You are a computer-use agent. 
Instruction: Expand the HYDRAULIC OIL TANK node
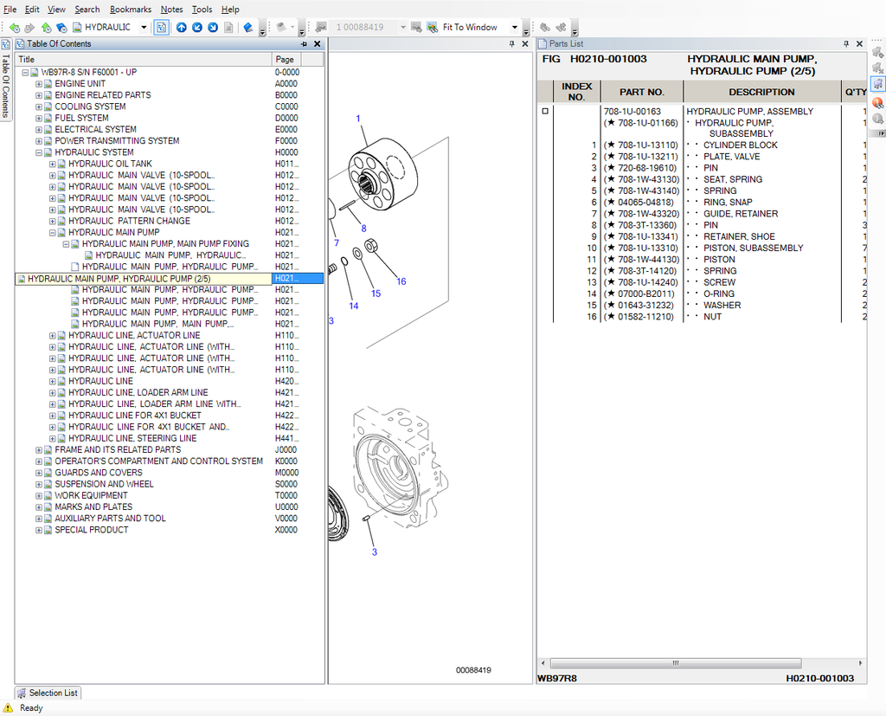(53, 164)
